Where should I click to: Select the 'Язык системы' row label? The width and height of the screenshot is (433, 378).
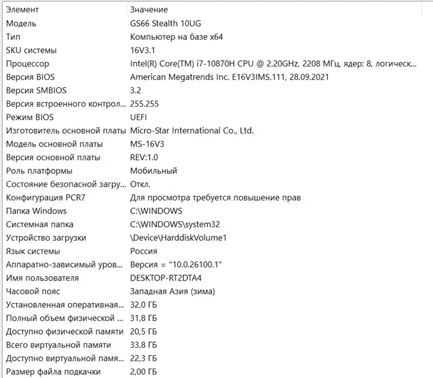tap(33, 251)
